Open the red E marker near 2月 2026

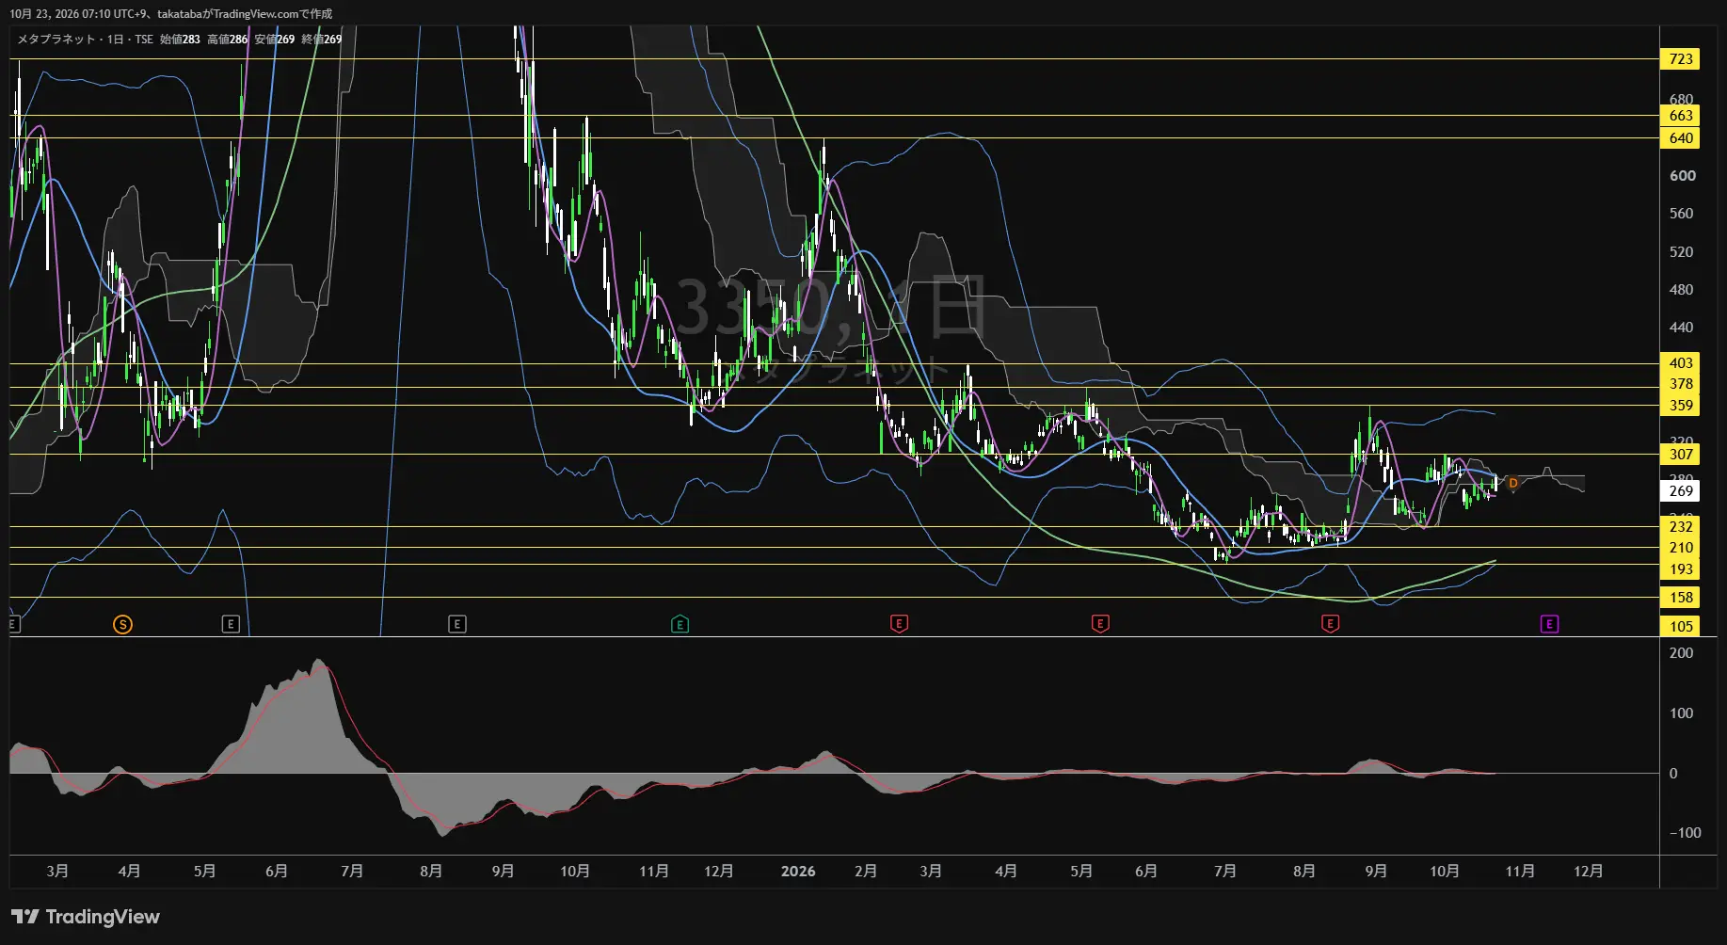[x=899, y=624]
